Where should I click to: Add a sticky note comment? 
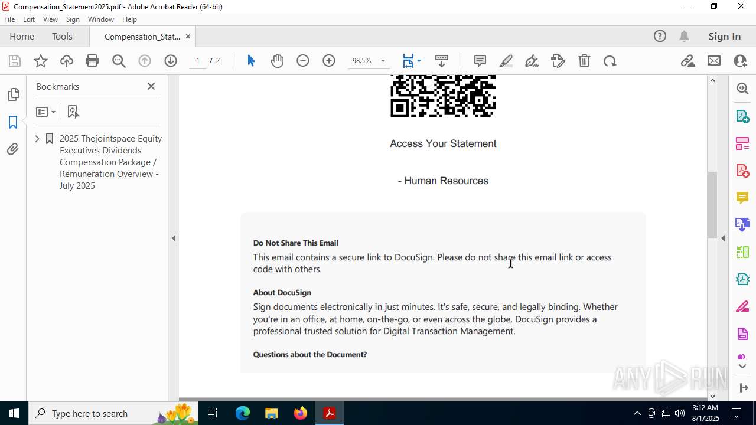[x=480, y=61]
